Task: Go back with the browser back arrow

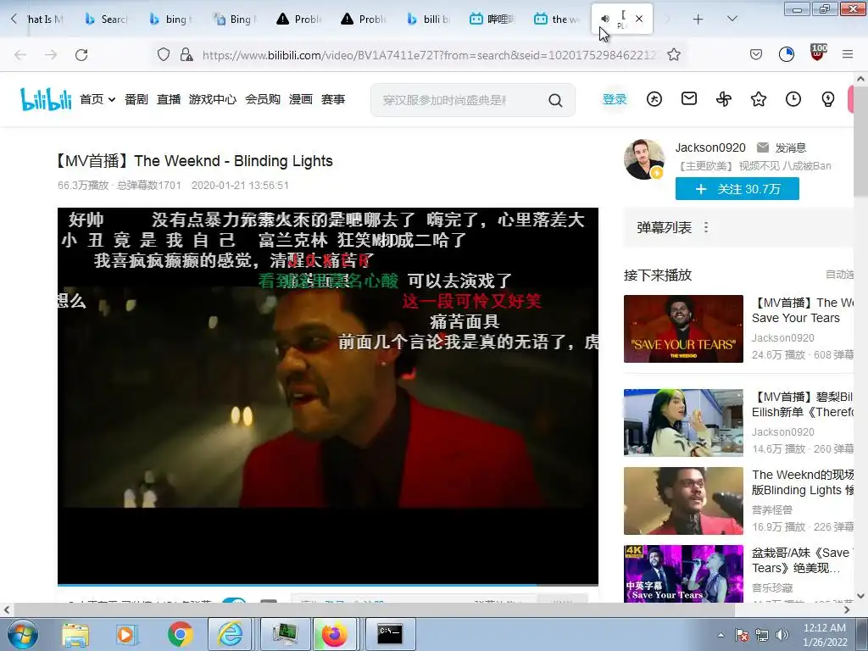Action: coord(20,55)
